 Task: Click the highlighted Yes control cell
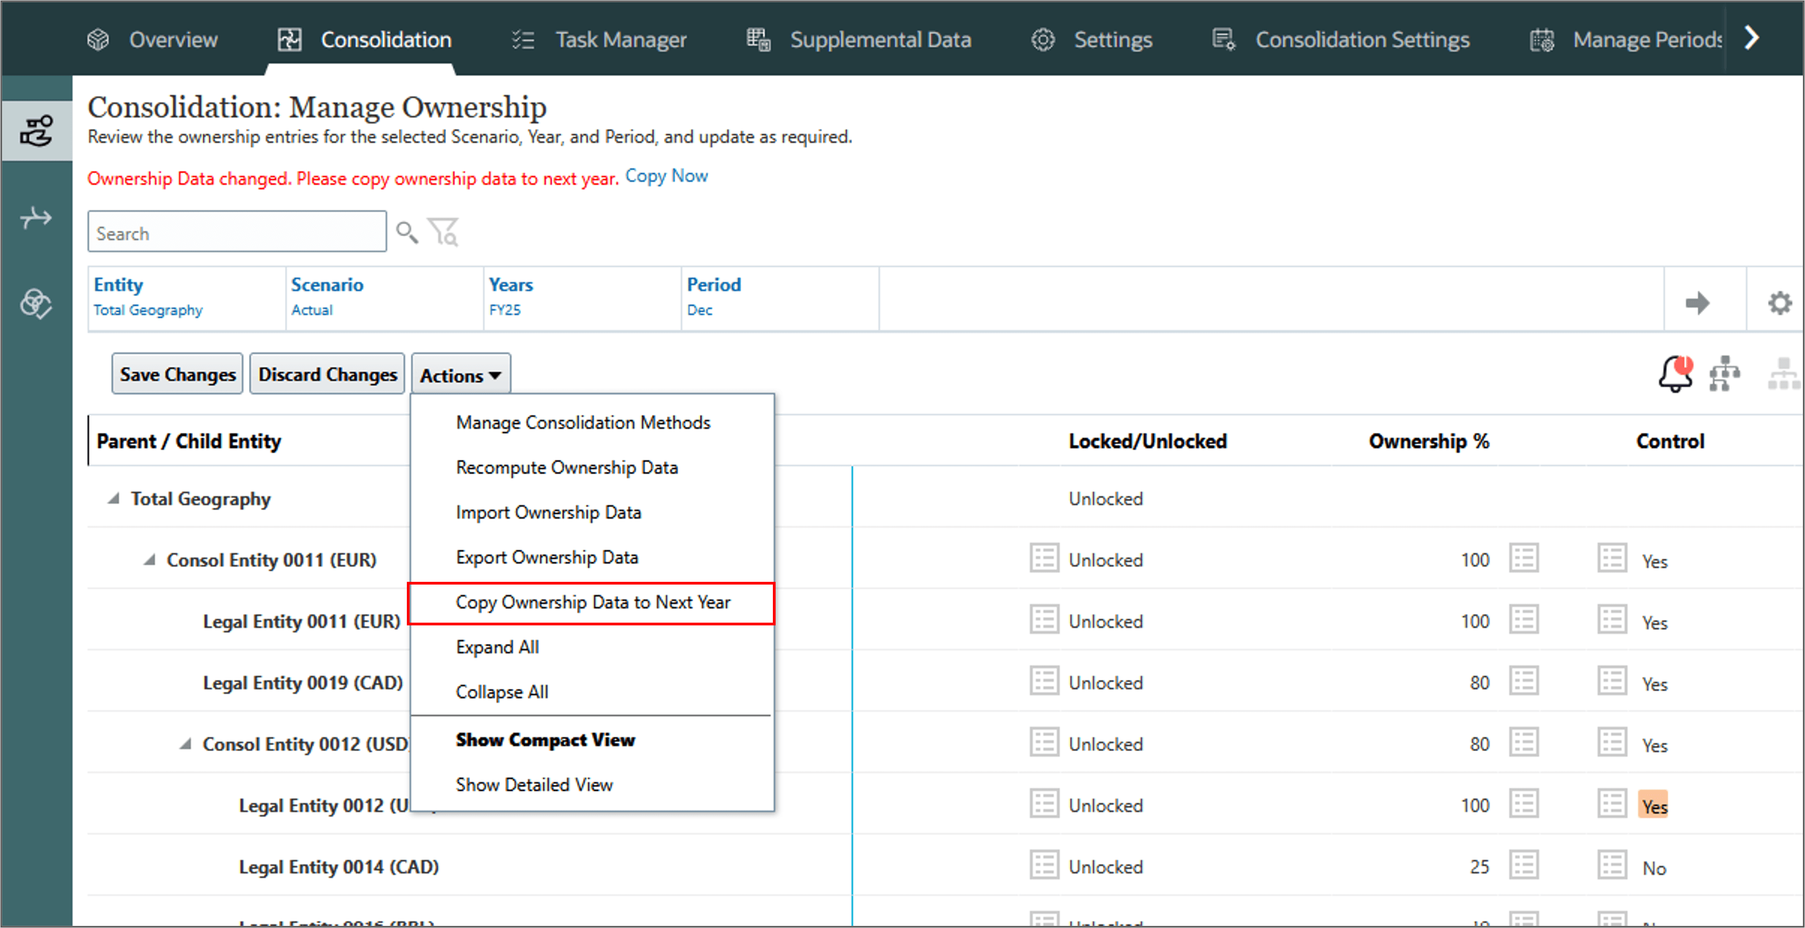coord(1654,806)
